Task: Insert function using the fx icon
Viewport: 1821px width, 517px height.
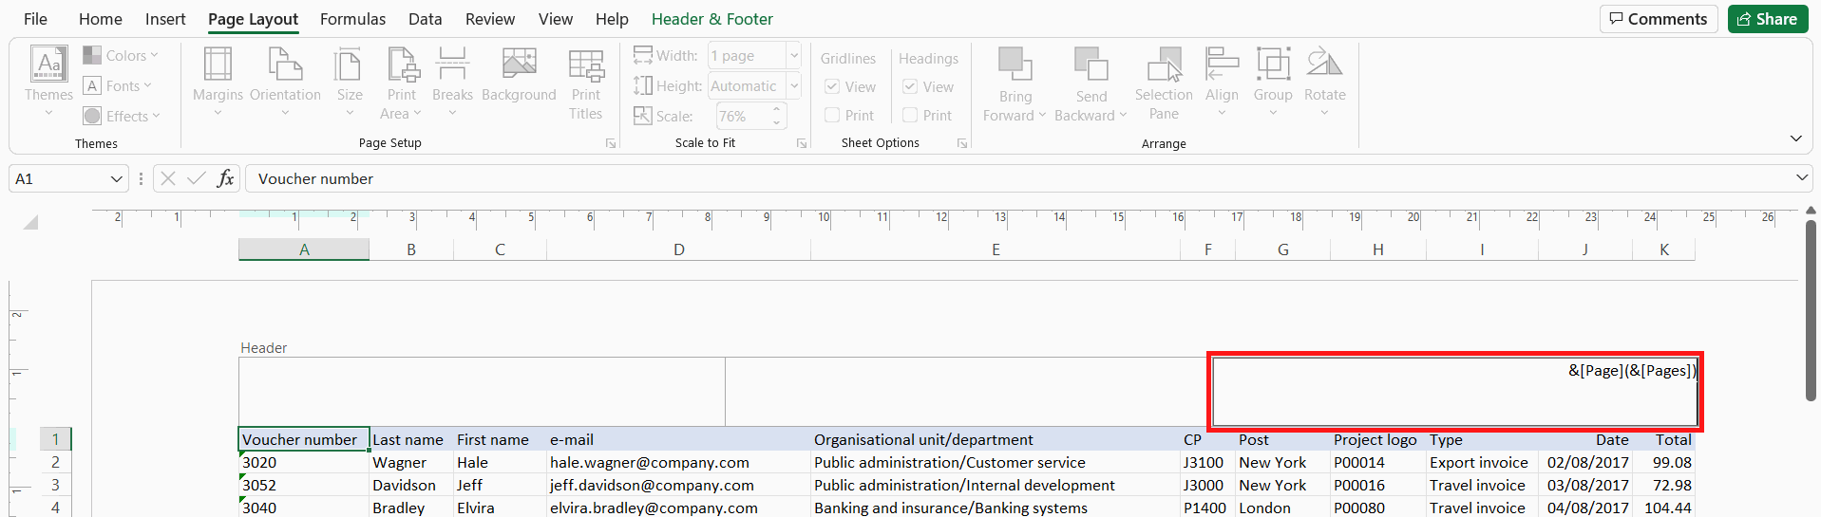Action: pos(225,178)
